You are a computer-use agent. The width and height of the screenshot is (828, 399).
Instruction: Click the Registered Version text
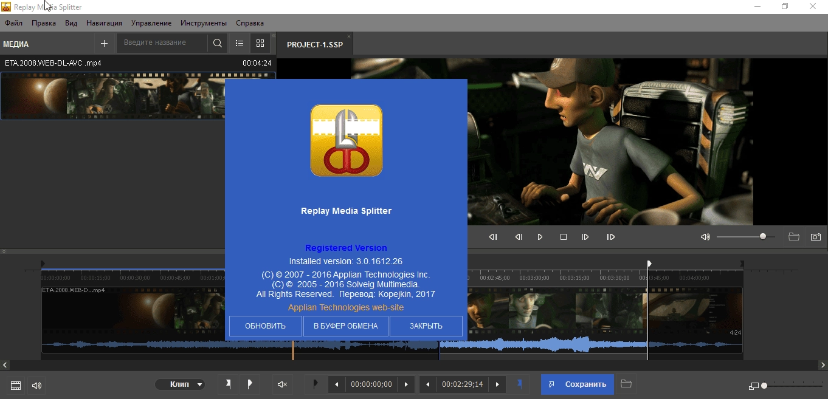(x=346, y=248)
